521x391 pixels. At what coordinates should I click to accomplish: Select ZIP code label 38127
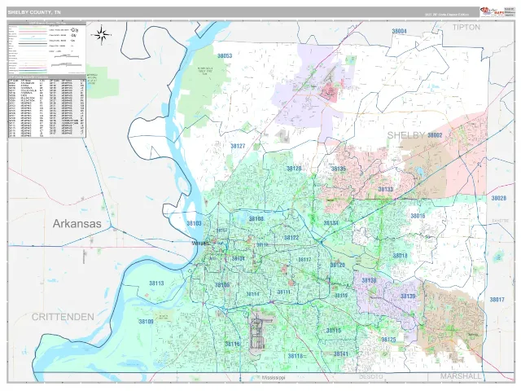click(x=238, y=146)
